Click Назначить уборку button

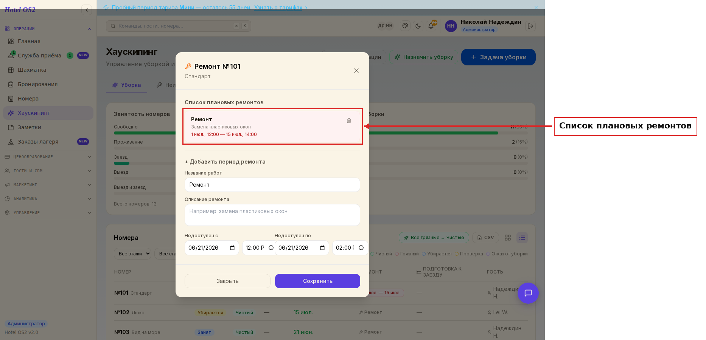coord(424,57)
